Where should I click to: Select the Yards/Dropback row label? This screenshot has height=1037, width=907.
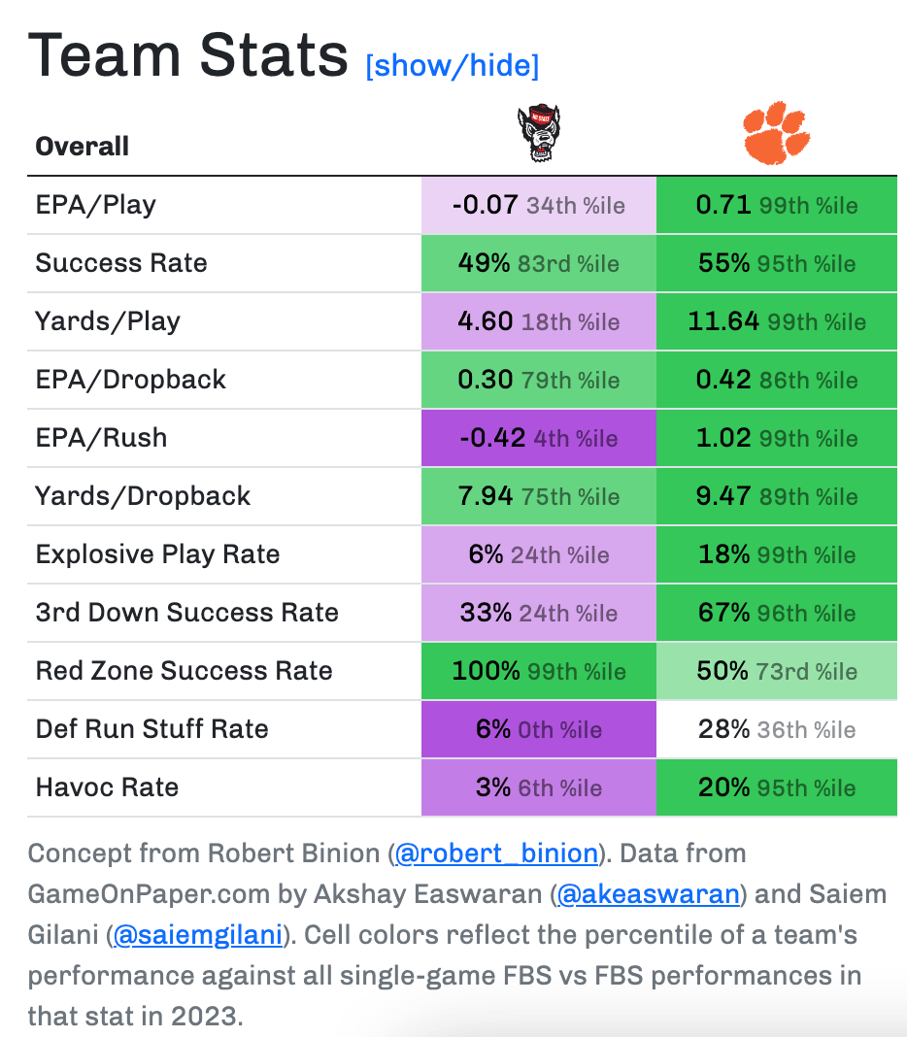point(143,496)
